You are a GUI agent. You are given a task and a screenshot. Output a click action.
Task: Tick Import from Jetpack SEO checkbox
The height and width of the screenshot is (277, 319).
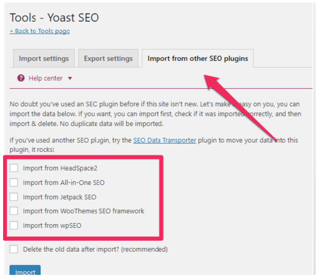tap(14, 197)
